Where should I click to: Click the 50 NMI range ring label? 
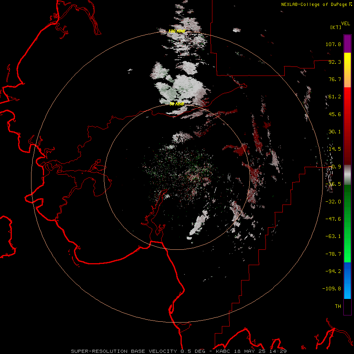click(177, 104)
